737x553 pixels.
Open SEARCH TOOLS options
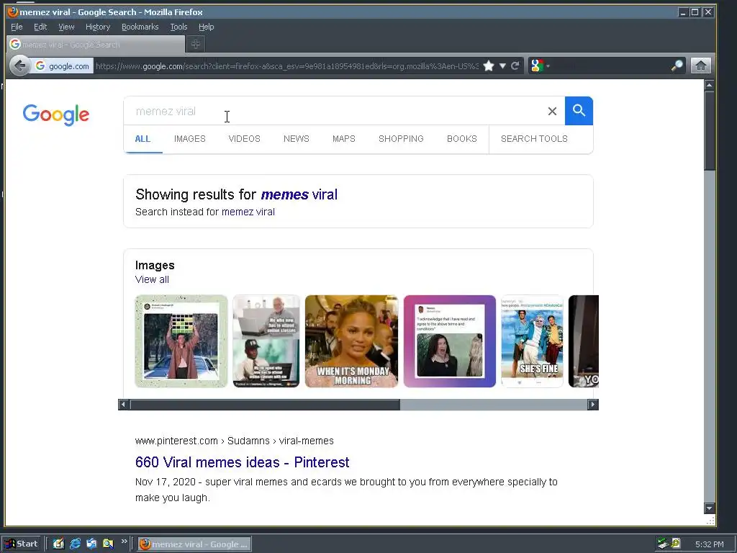[x=534, y=139]
